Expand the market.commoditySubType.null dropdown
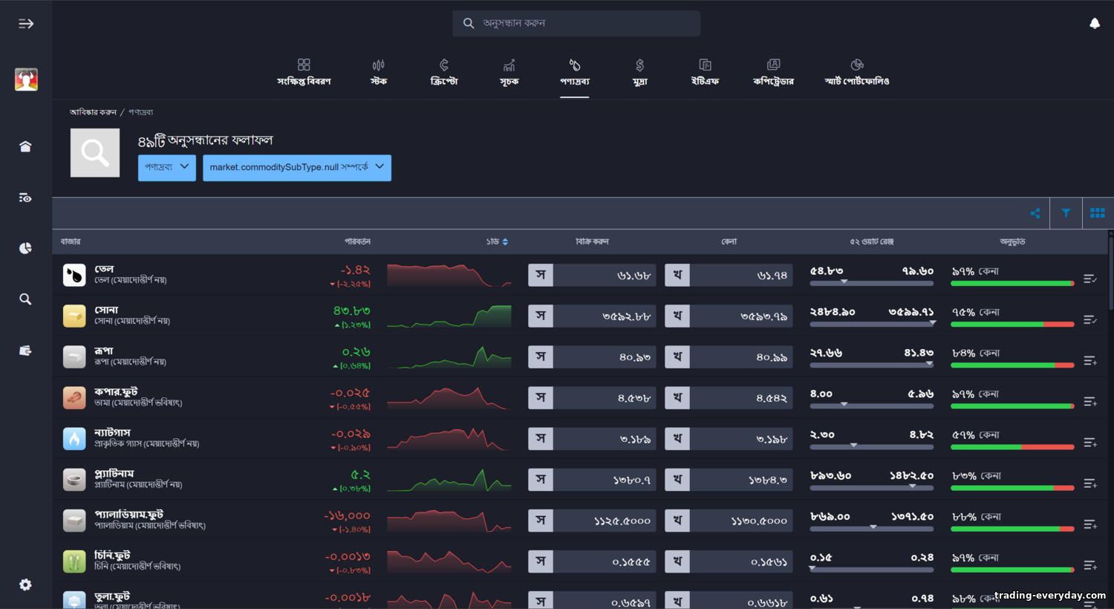Image resolution: width=1114 pixels, height=609 pixels. tap(296, 167)
